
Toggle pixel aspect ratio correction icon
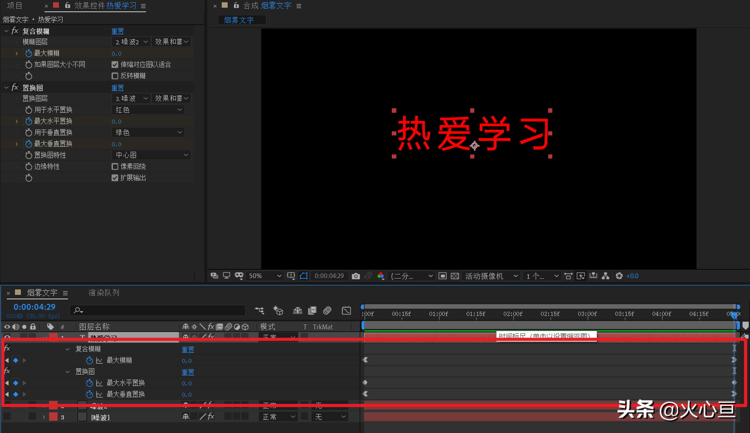568,276
